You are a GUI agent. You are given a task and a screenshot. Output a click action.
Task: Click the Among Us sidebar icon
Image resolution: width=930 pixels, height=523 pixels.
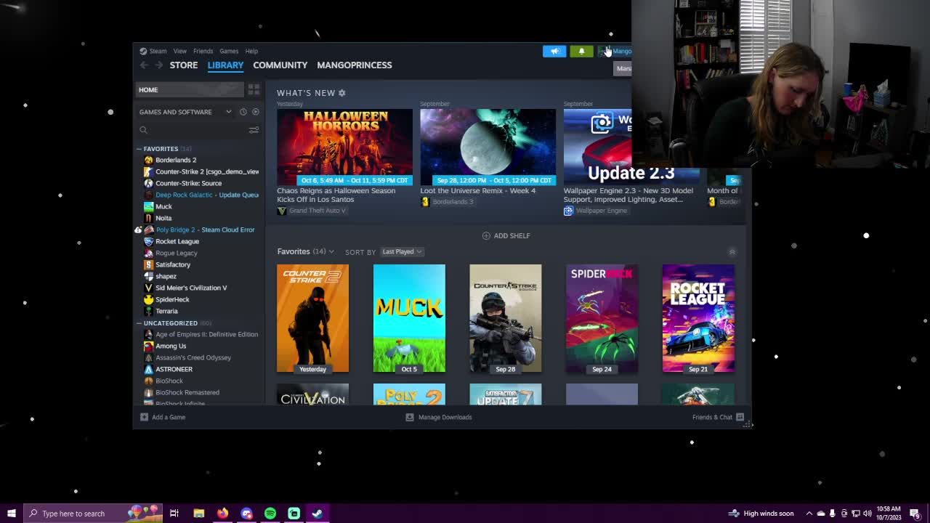point(149,346)
